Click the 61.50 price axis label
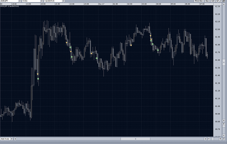Image resolution: width=227 pixels, height=144 pixels. tap(218, 68)
